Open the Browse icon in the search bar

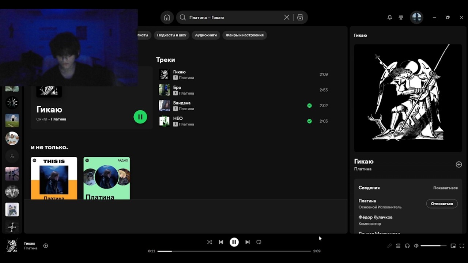click(x=300, y=18)
